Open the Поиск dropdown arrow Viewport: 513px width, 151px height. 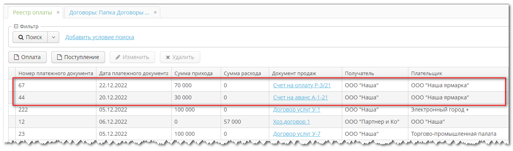(x=53, y=37)
